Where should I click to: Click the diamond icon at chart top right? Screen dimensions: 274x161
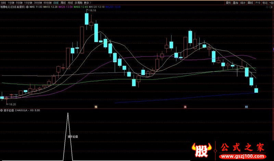pos(267,7)
